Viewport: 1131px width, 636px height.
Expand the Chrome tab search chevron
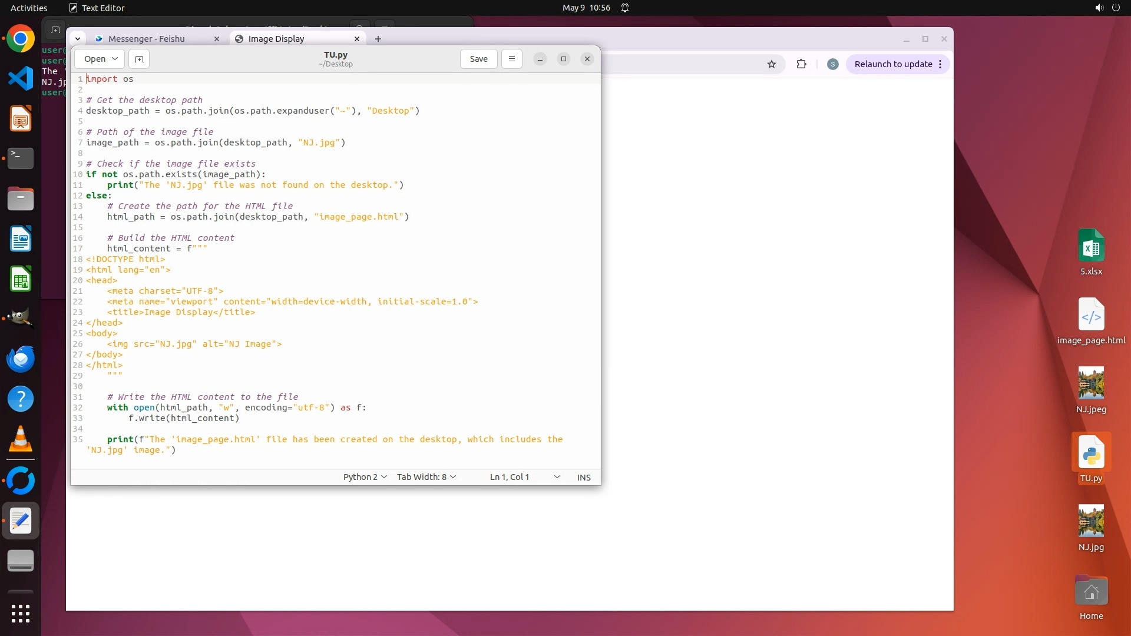tap(78, 39)
